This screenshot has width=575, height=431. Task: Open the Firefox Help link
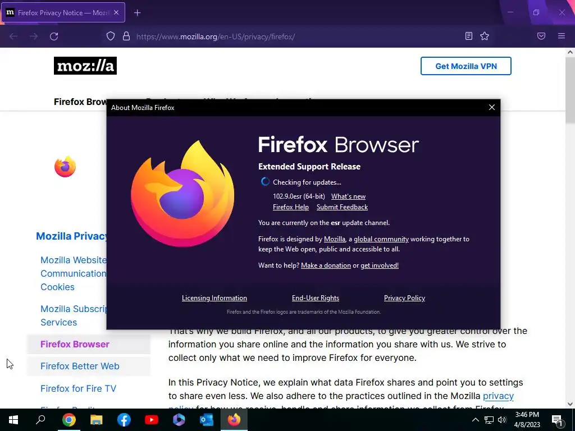tap(291, 207)
